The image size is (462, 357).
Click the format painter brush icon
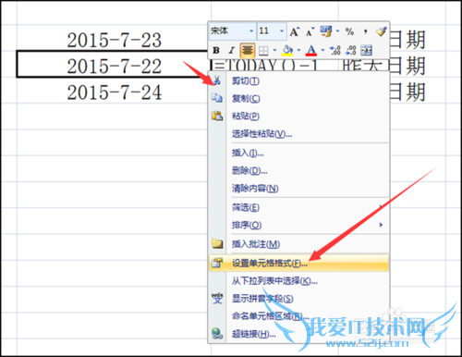(381, 31)
